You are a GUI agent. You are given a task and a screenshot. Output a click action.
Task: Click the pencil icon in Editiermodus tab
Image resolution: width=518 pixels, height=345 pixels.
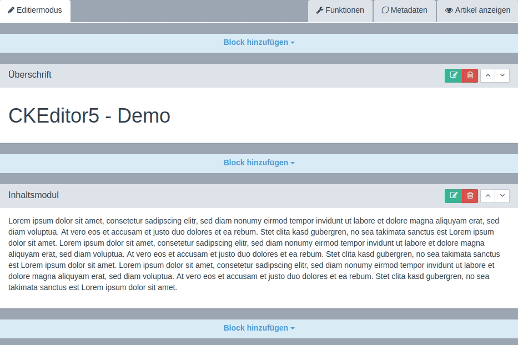11,11
